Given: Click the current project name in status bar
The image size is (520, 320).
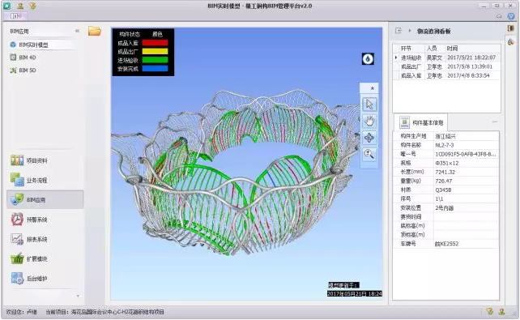Looking at the screenshot, I should click(117, 312).
